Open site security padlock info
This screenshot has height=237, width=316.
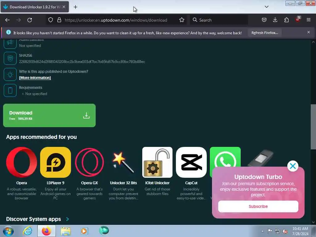[x=59, y=20]
